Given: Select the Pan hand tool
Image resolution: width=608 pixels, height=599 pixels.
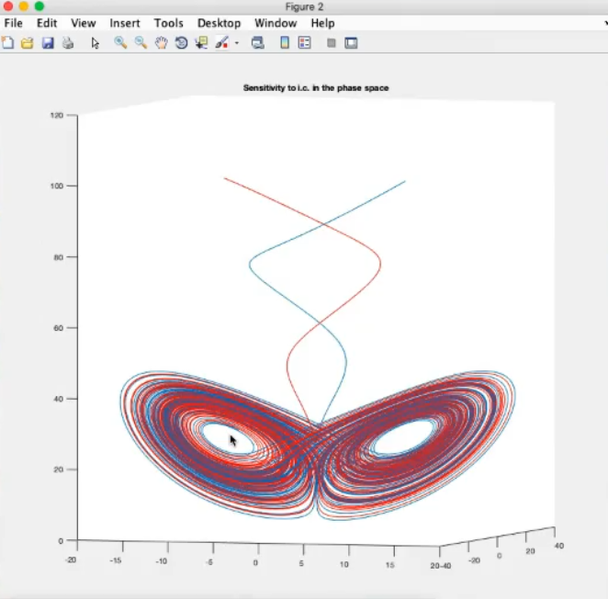Looking at the screenshot, I should point(161,42).
